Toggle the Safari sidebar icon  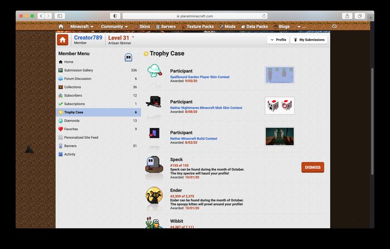point(60,16)
